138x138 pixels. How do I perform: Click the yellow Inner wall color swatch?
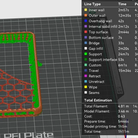coord(86,10)
